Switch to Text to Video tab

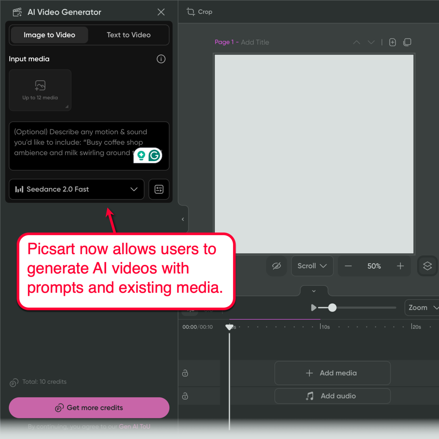coord(128,35)
